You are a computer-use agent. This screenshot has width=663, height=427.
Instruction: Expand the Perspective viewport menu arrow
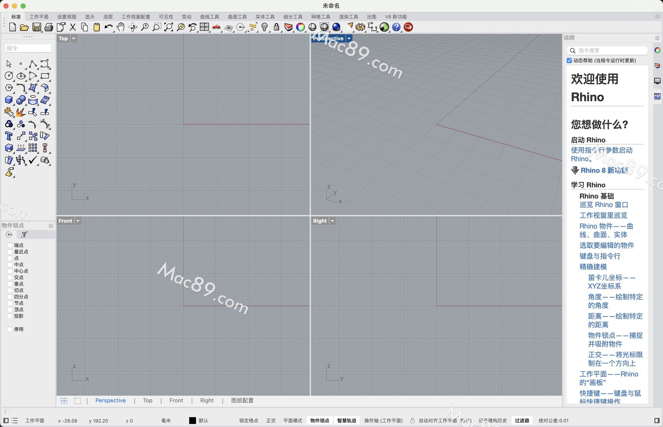(x=349, y=38)
